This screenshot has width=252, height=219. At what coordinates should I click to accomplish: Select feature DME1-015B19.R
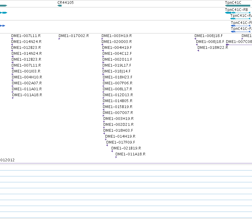click(x=118, y=107)
